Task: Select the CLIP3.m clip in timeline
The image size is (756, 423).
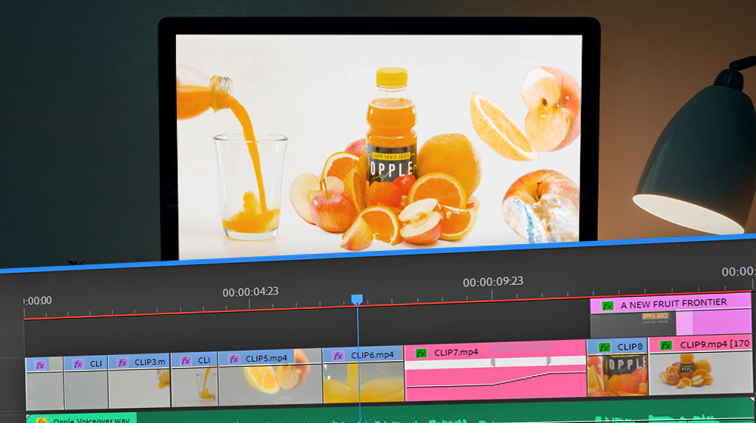Action: click(139, 381)
